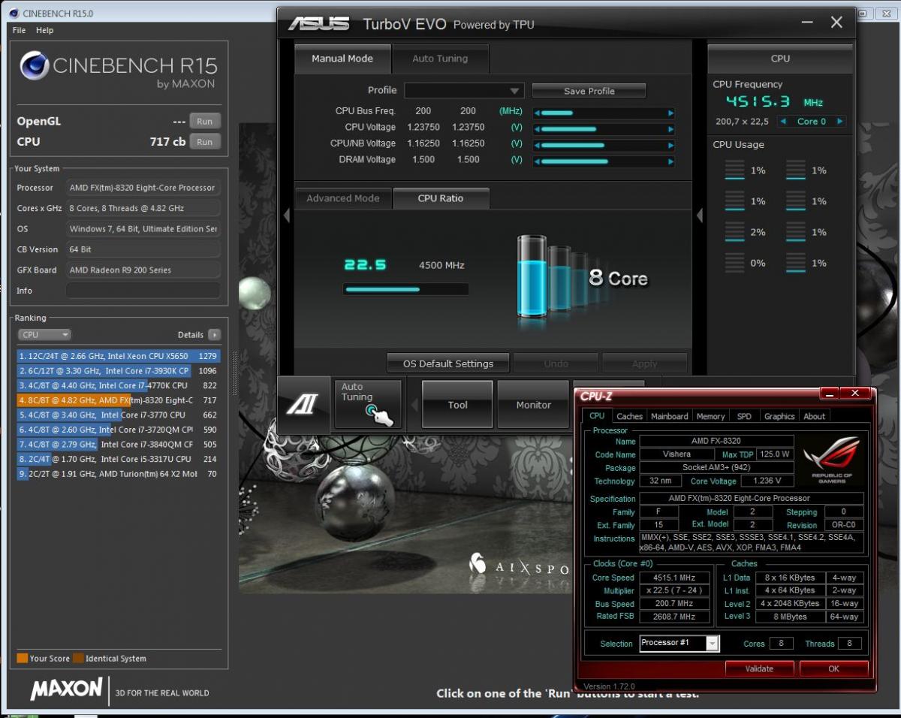The height and width of the screenshot is (718, 901).
Task: Click the arrow on TurboV's left edge
Action: pyautogui.click(x=286, y=216)
